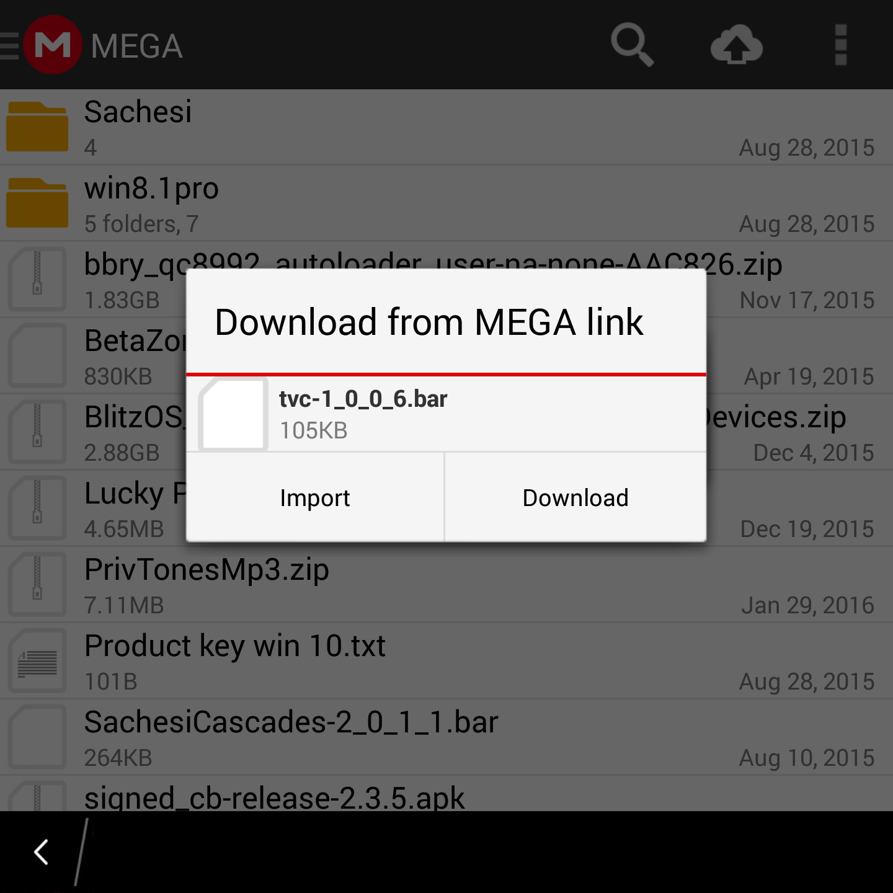Screen dimensions: 893x893
Task: Open the win8.1pro folder icon
Action: [37, 203]
